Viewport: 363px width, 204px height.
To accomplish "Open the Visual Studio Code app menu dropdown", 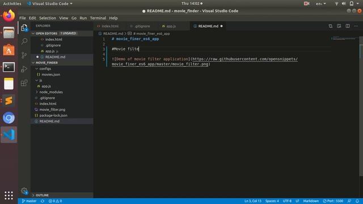I will [50, 3].
